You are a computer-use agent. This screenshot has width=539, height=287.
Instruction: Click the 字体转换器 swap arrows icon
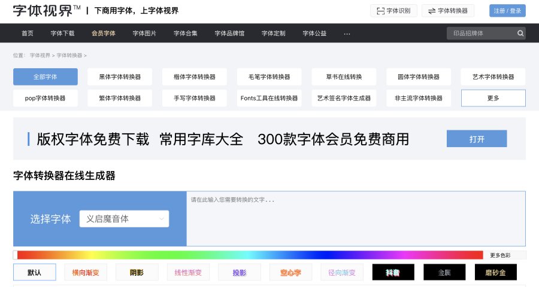pyautogui.click(x=431, y=11)
